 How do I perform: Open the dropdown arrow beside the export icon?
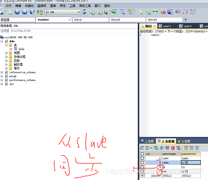pos(151,148)
